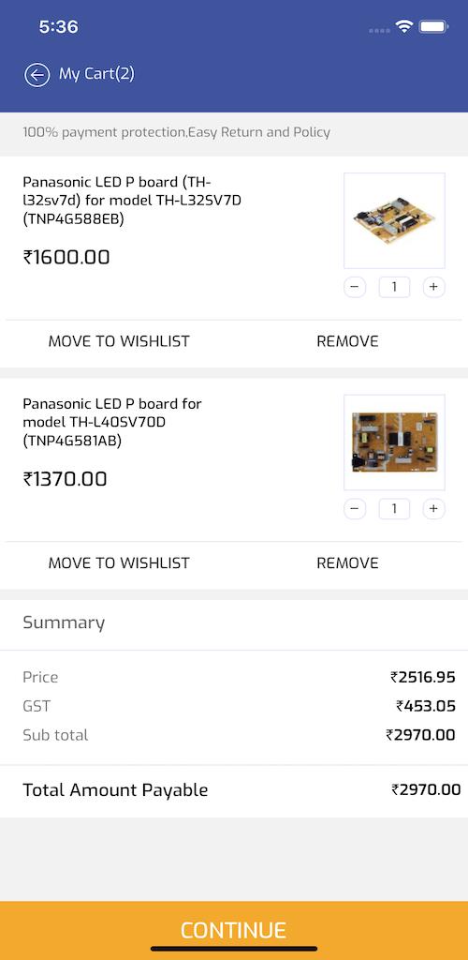468x960 pixels.
Task: Select quantity field of second cart item
Action: point(394,508)
